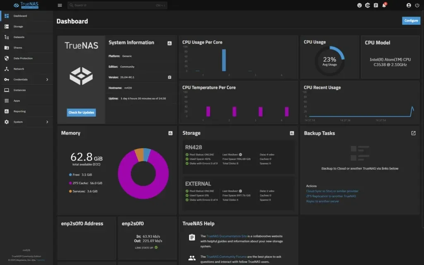The height and width of the screenshot is (265, 424).
Task: Copy version with clipboard icon
Action: 169,77
